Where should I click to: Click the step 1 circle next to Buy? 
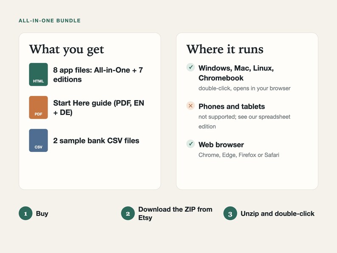tap(25, 214)
